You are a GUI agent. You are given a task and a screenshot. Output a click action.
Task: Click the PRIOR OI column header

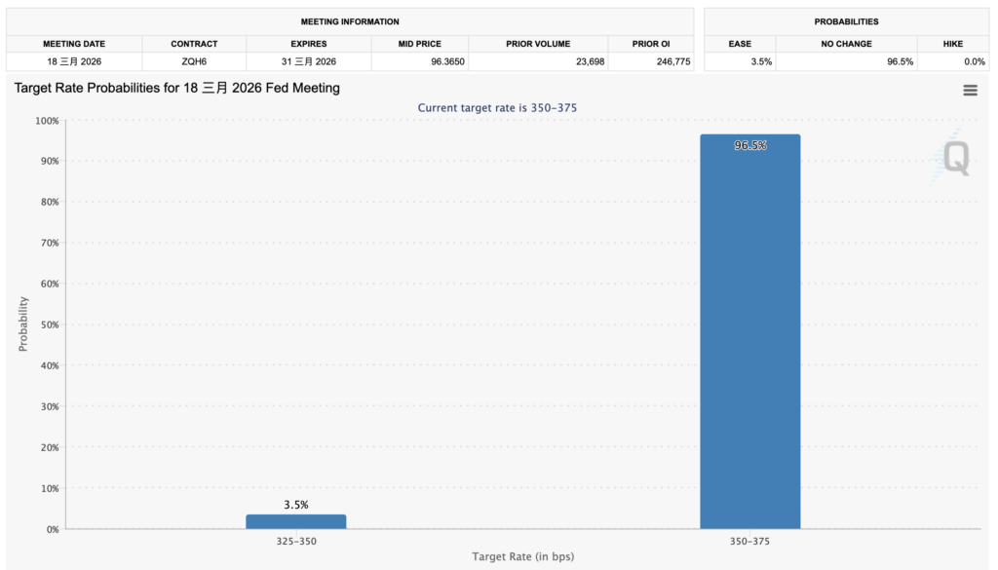(650, 44)
